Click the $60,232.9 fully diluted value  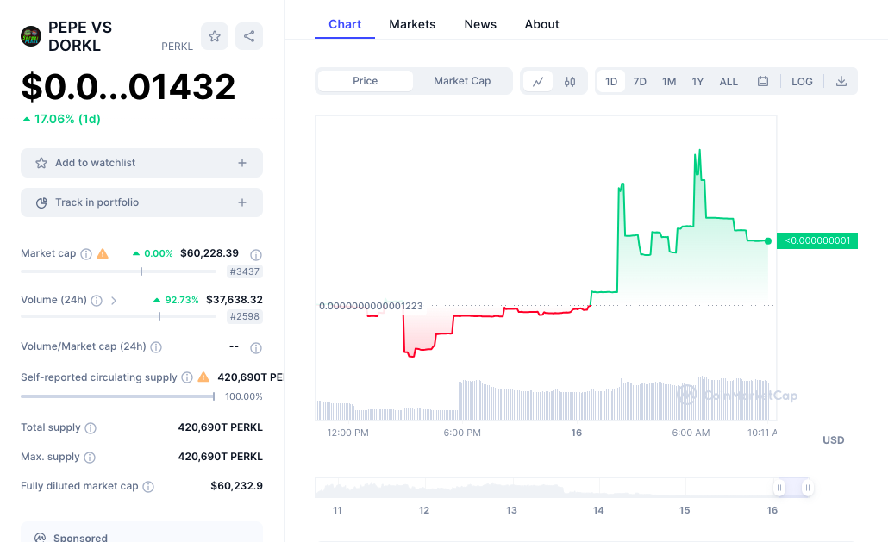237,485
